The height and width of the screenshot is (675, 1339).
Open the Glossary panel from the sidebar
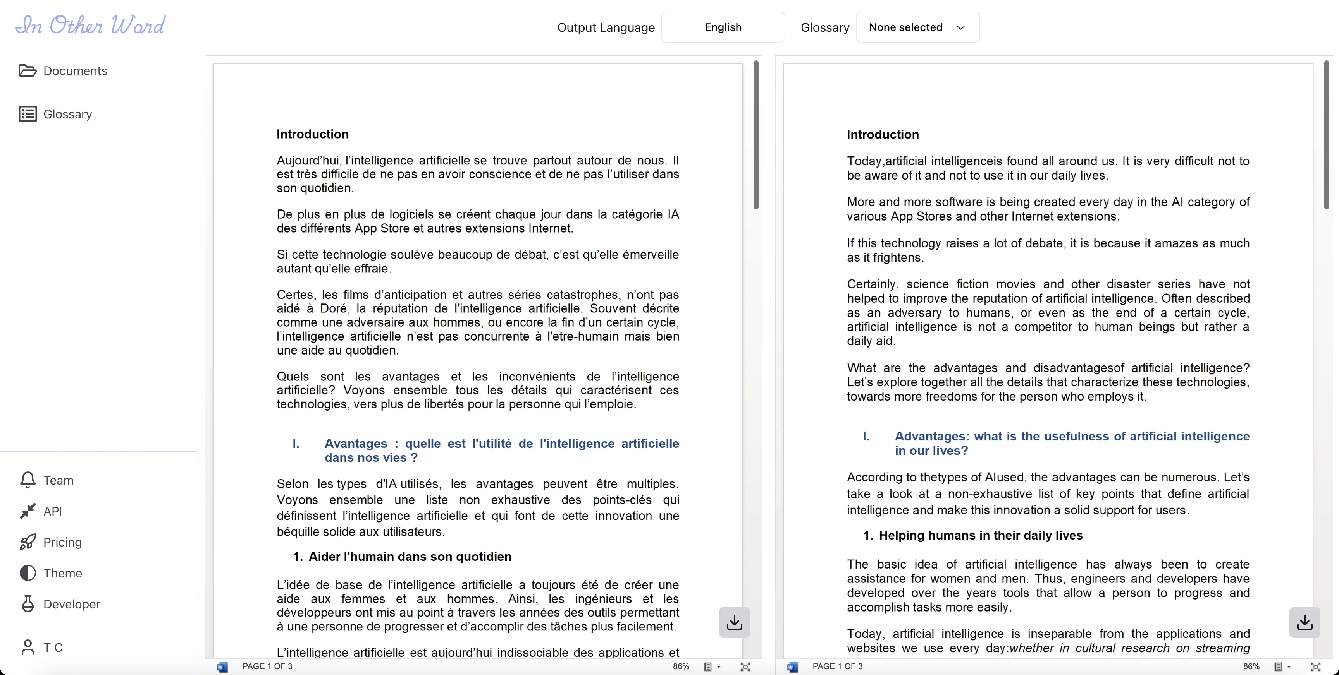pyautogui.click(x=67, y=114)
